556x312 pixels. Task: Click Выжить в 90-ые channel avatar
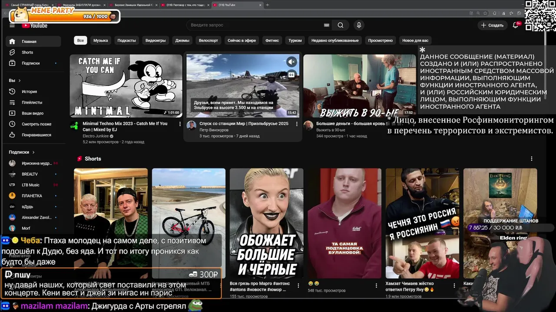point(308,126)
